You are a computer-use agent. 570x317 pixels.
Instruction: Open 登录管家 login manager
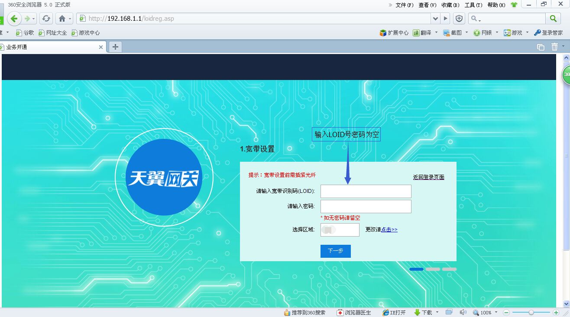[548, 32]
